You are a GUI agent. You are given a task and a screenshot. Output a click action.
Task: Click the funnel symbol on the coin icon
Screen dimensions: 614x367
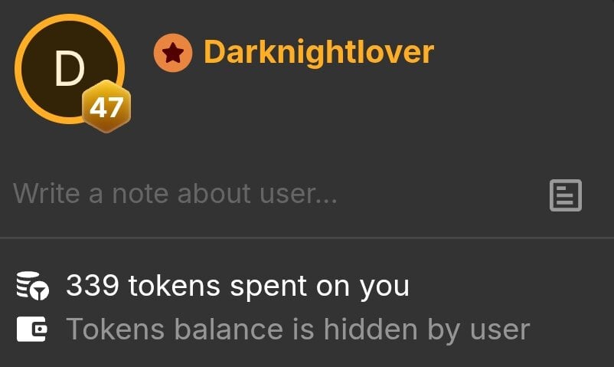click(x=39, y=292)
